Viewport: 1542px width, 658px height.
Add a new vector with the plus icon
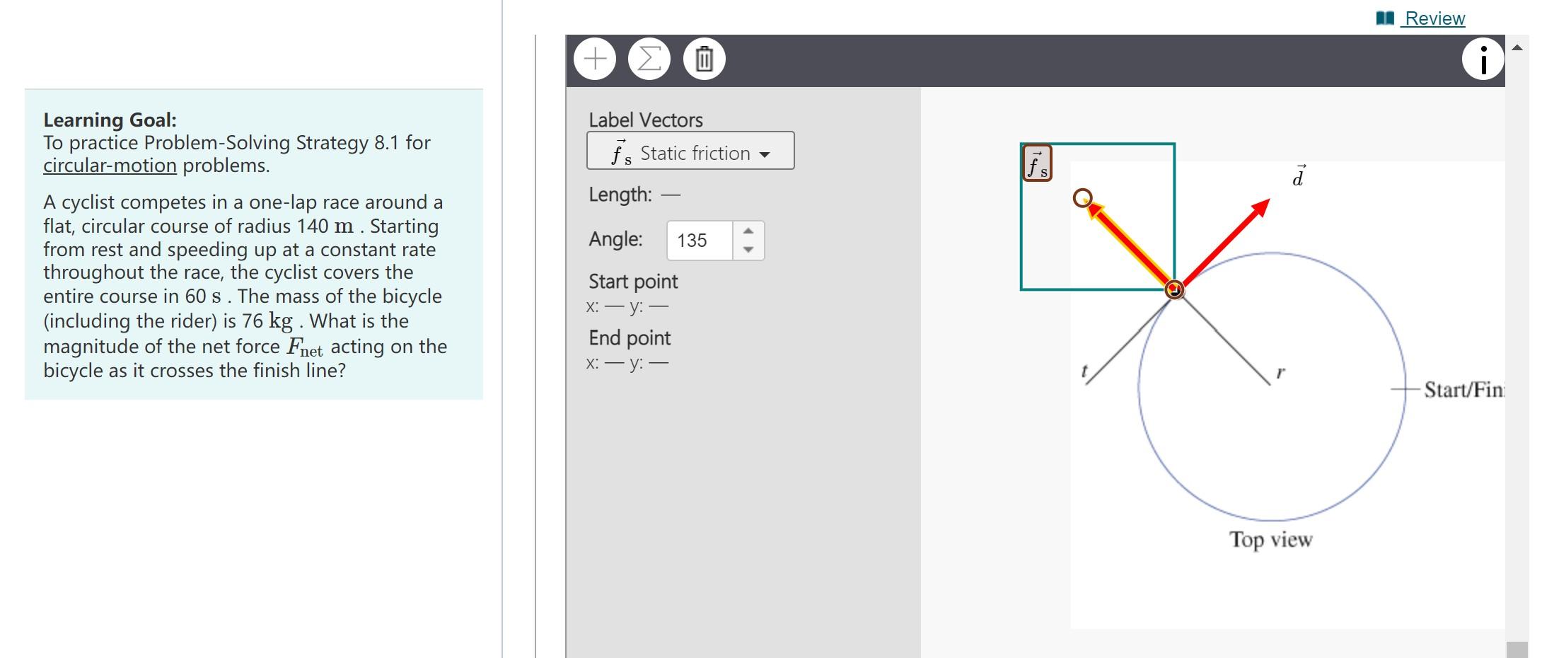(x=594, y=58)
